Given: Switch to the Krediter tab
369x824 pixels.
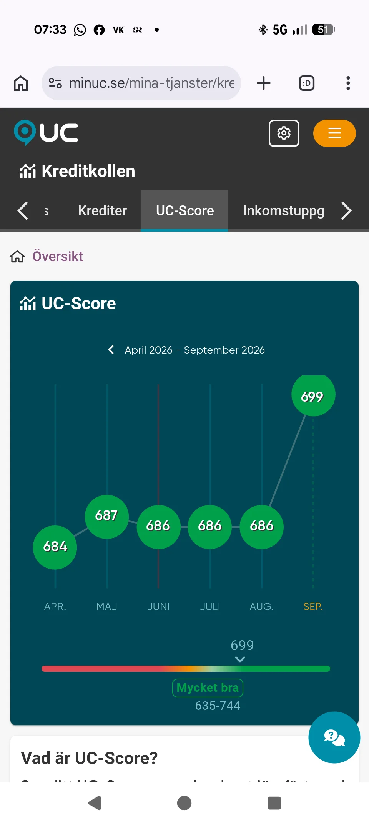Looking at the screenshot, I should click(102, 210).
